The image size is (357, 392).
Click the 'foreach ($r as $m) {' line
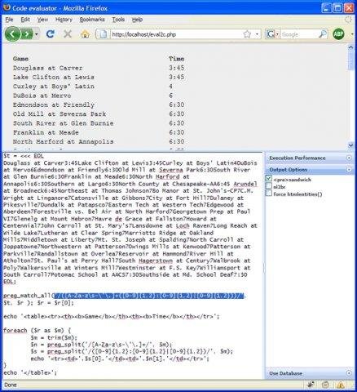37,331
